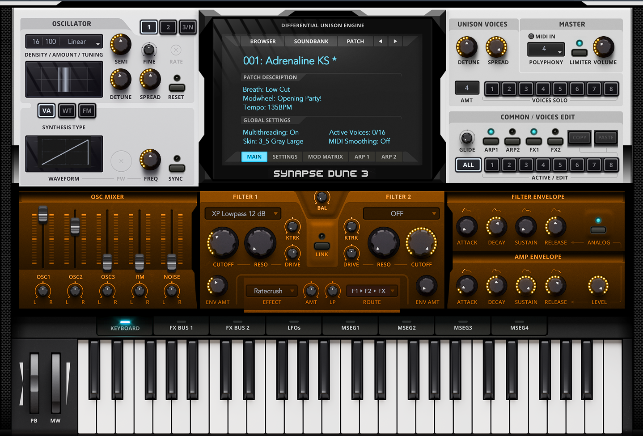The image size is (643, 436).
Task: Click the Filter 1 CUTOFF knob
Action: pyautogui.click(x=223, y=243)
